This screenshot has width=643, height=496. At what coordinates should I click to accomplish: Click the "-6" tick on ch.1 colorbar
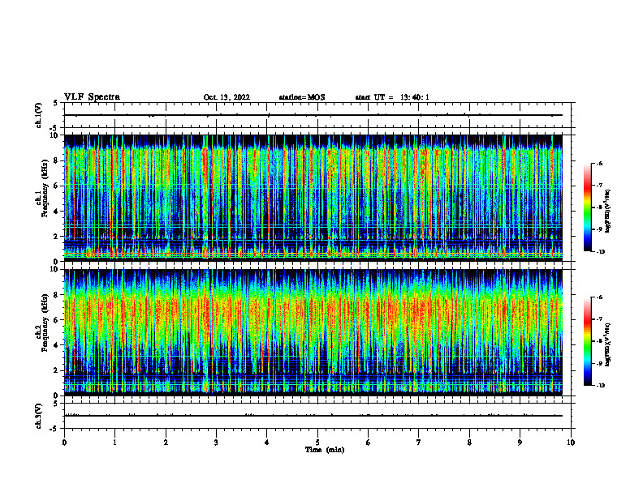[599, 163]
